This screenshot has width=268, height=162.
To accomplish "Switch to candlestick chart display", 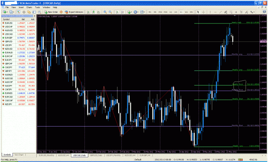I will 93,12.
